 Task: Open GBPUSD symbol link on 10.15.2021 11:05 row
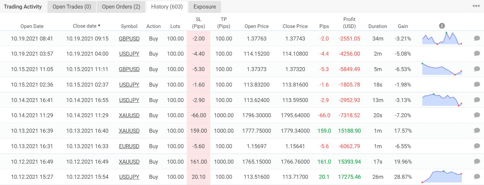(x=129, y=69)
